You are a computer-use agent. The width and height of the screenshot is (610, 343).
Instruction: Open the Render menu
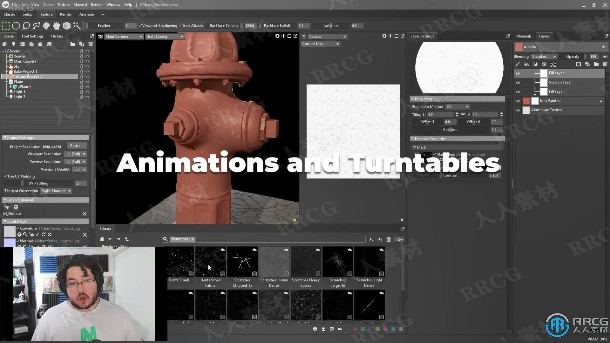coord(97,5)
